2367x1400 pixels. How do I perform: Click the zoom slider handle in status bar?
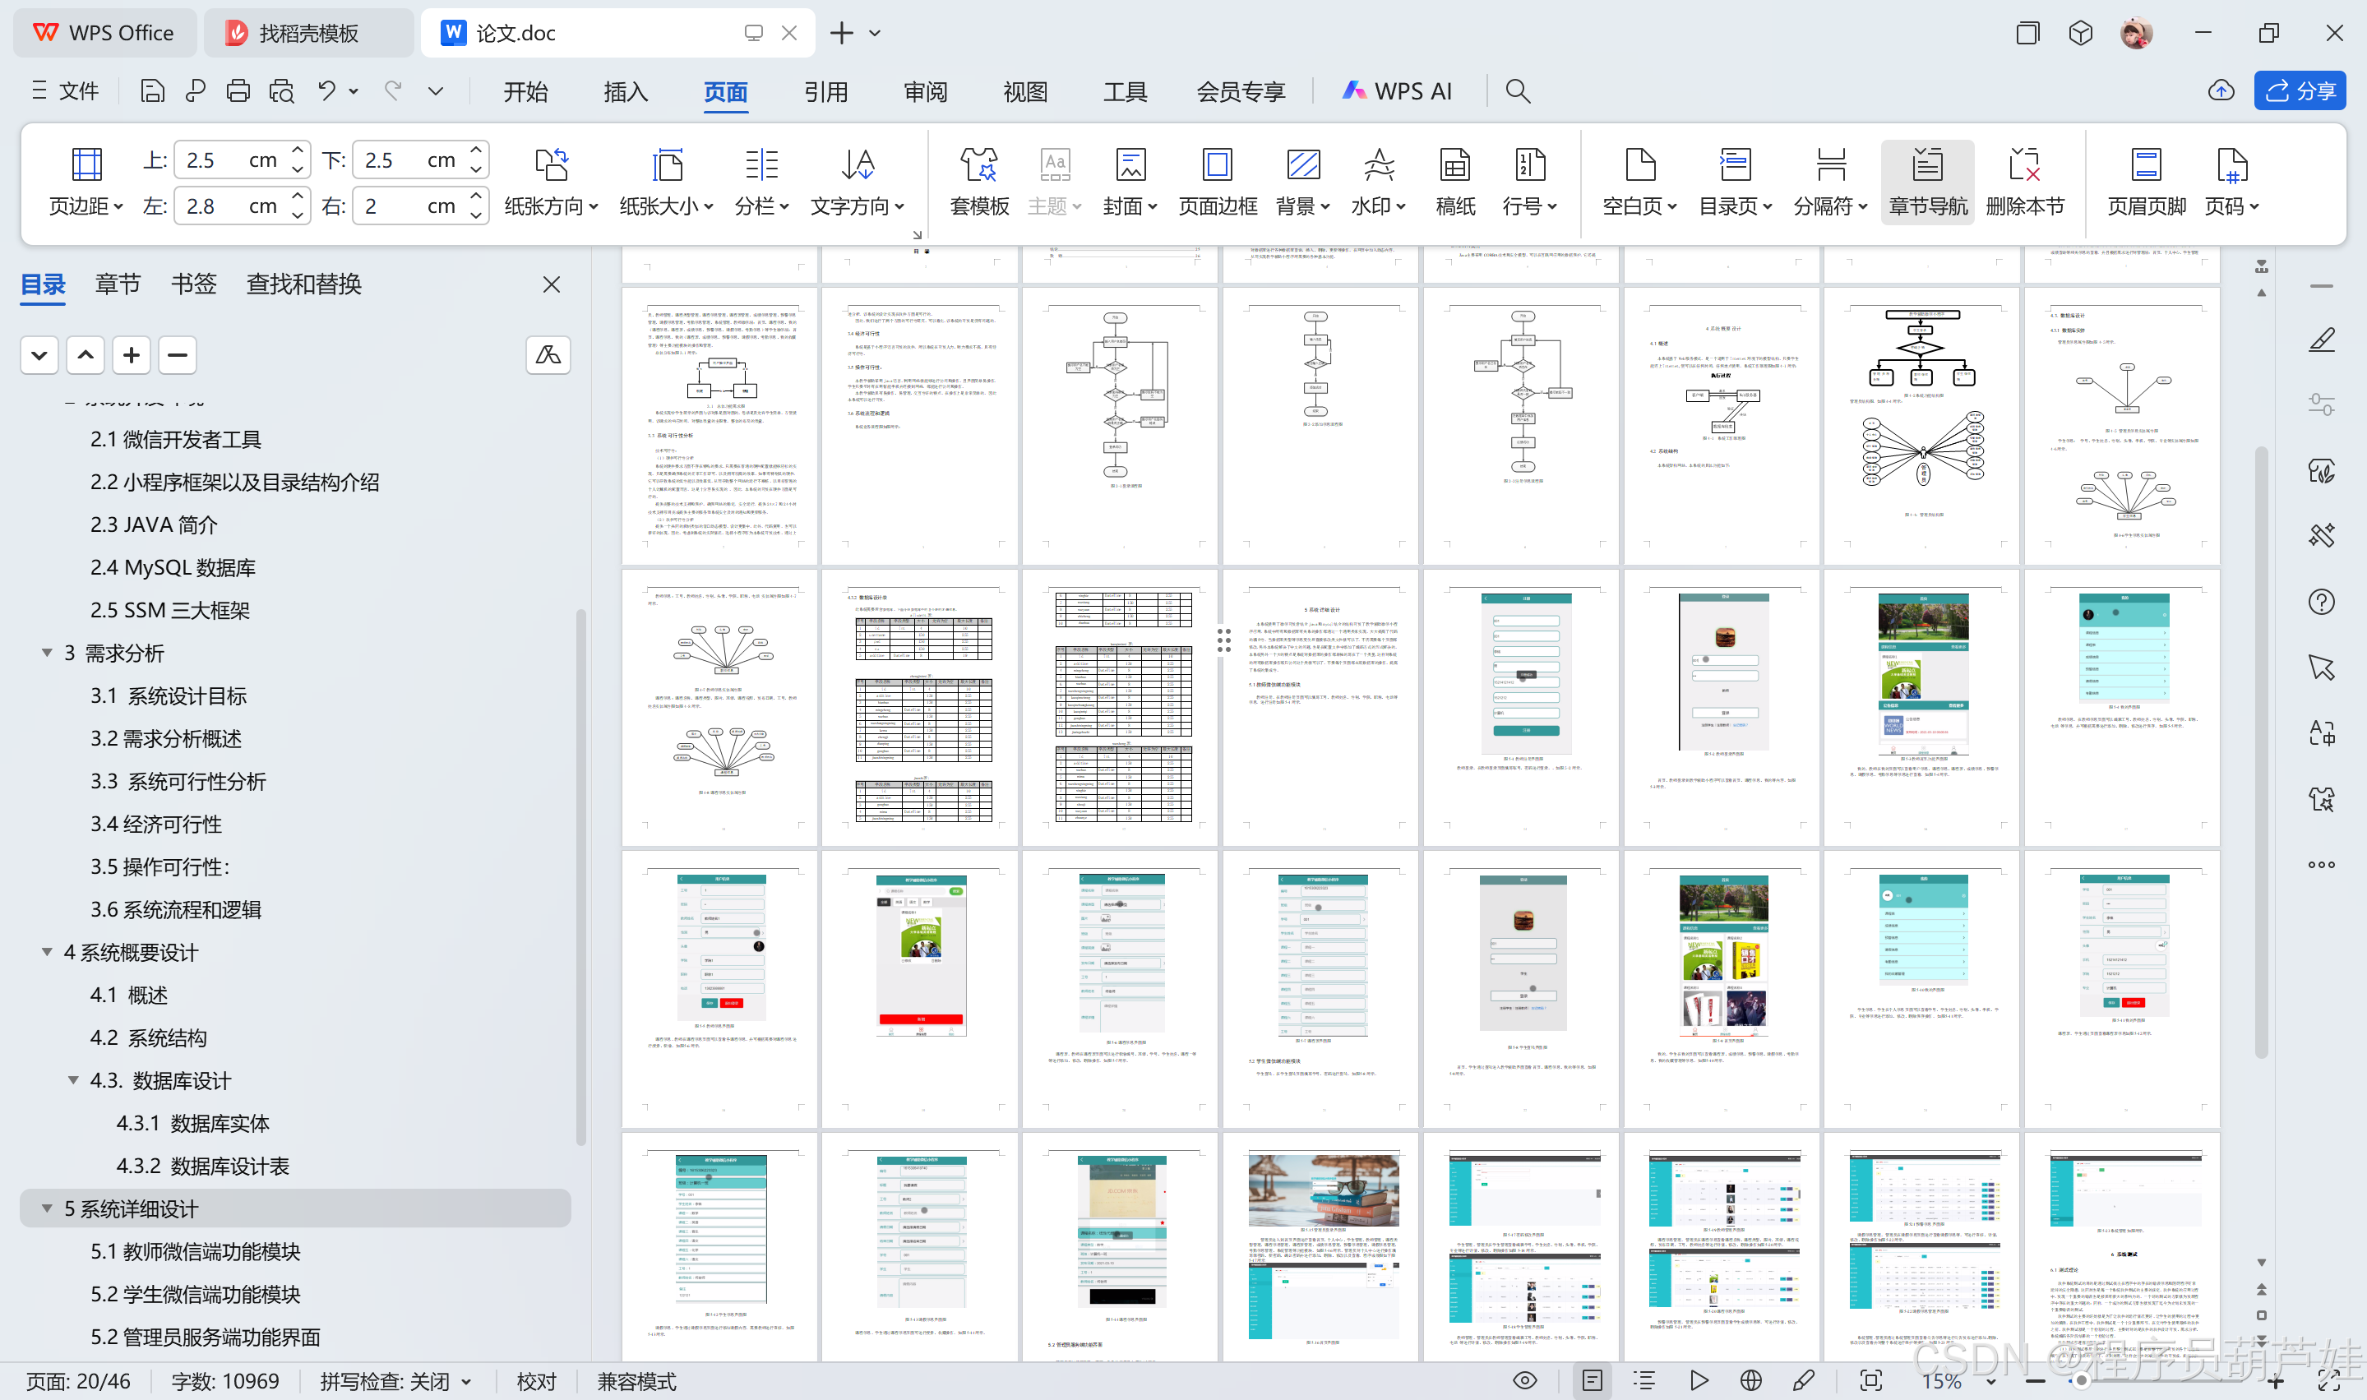point(2080,1381)
